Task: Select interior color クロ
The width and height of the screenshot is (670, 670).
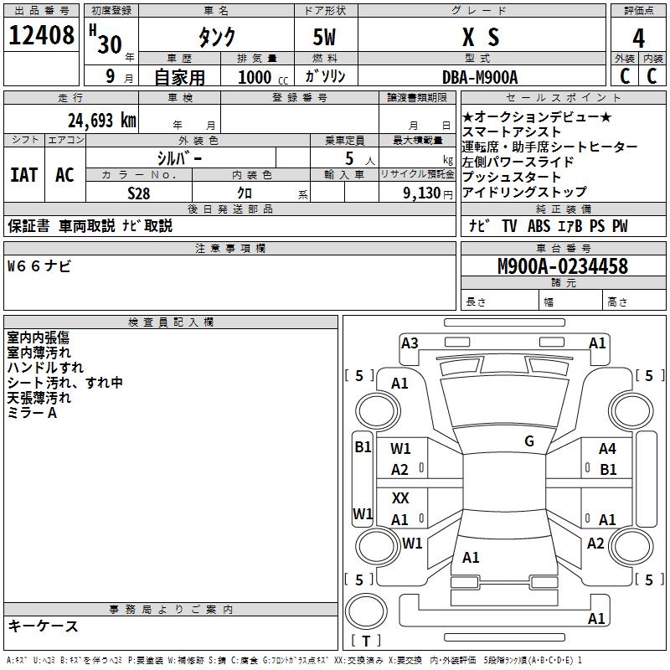Action: (245, 193)
